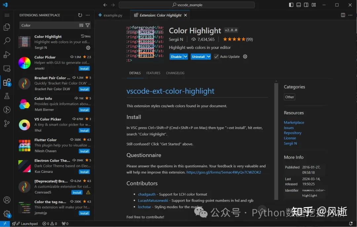Expand the Disable button dropdown arrow
The height and width of the screenshot is (227, 357).
point(185,57)
